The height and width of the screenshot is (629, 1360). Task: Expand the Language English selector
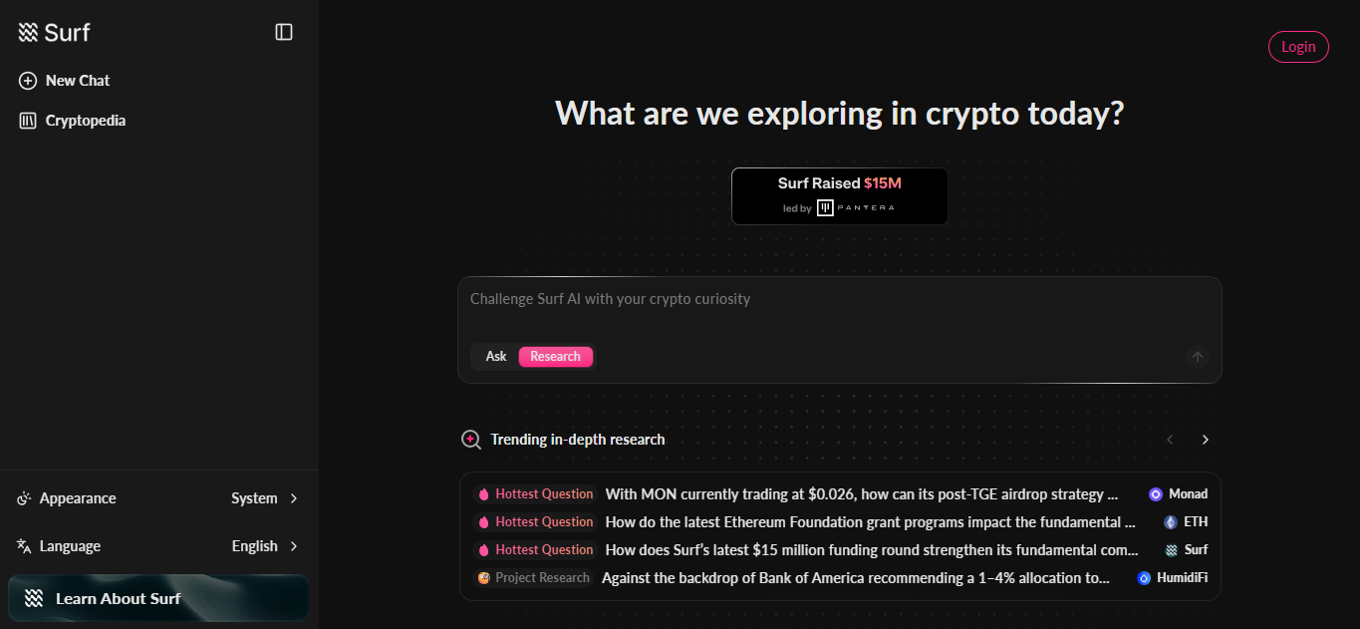[264, 546]
